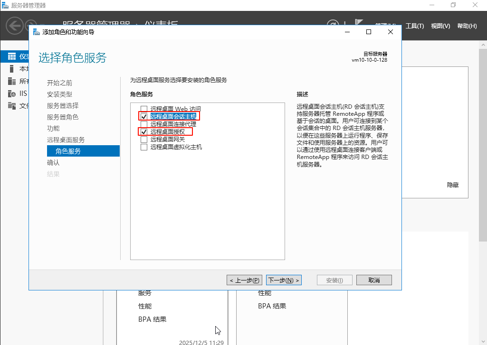
Task: Click the right tile's BPA 结果 link
Action: coord(272,306)
